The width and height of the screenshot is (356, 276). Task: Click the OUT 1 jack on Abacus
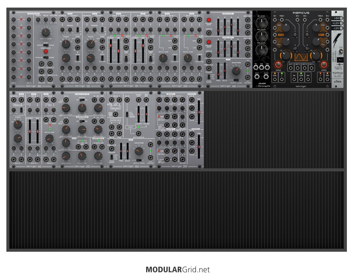pyautogui.click(x=291, y=68)
